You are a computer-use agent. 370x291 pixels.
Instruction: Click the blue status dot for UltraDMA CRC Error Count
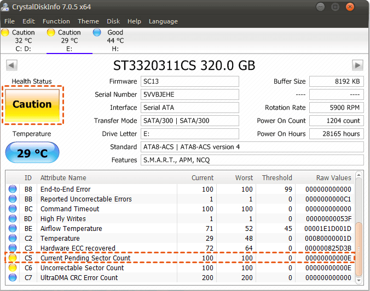coord(13,278)
